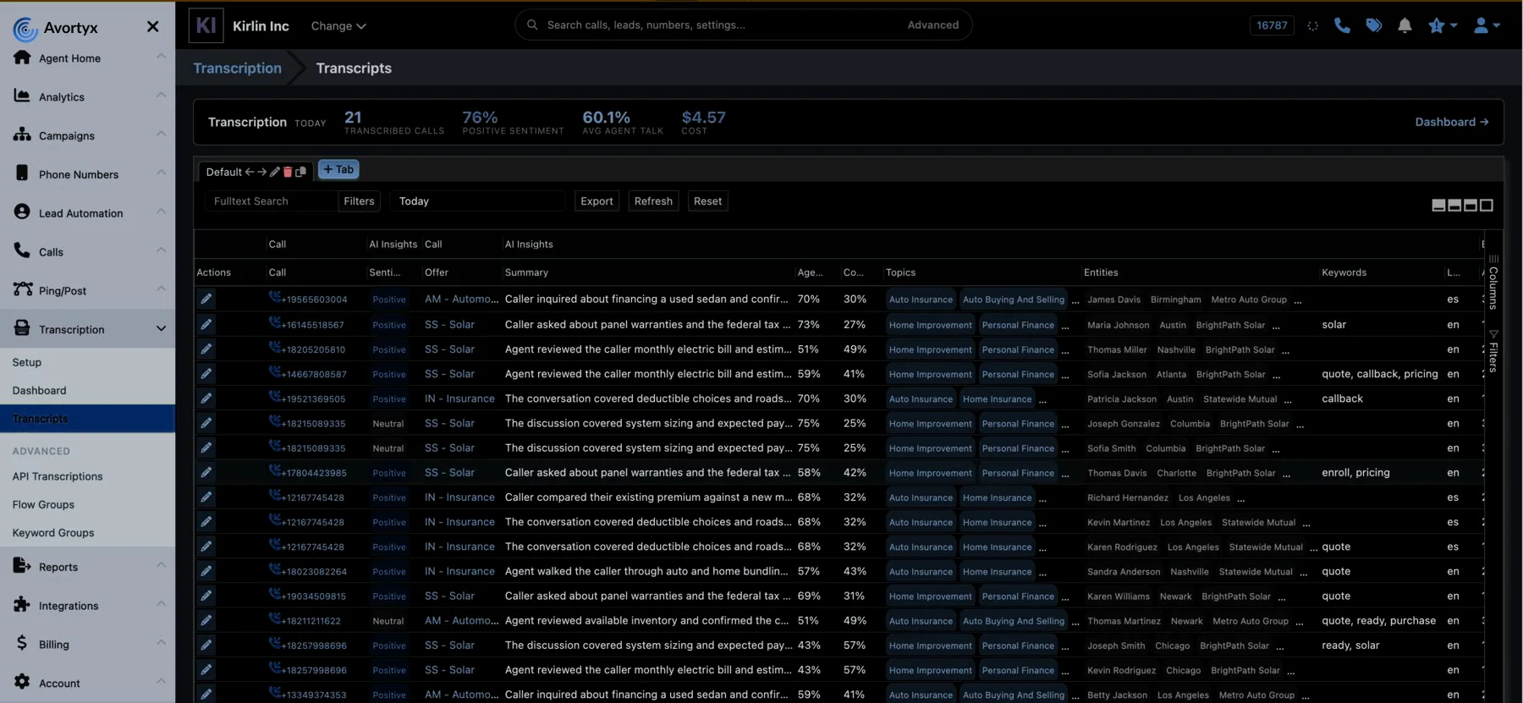The image size is (1523, 703).
Task: Click the call icon beside +18023082264
Action: coord(275,569)
